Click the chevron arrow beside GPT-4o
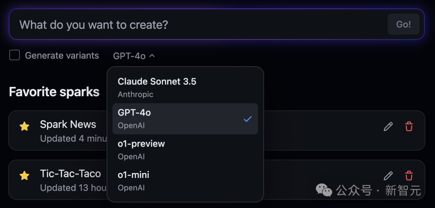 click(152, 56)
